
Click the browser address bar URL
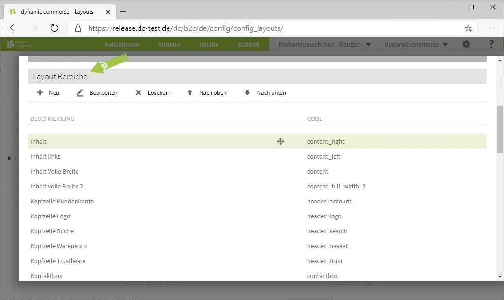pos(186,28)
